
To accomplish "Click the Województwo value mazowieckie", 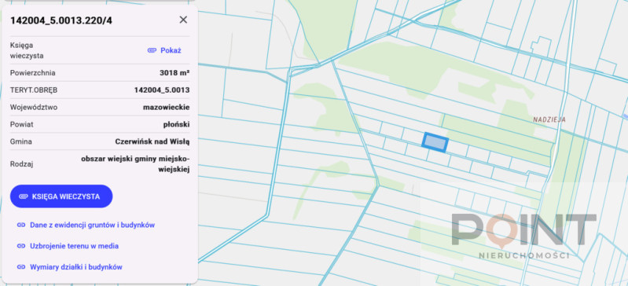I will pos(166,108).
